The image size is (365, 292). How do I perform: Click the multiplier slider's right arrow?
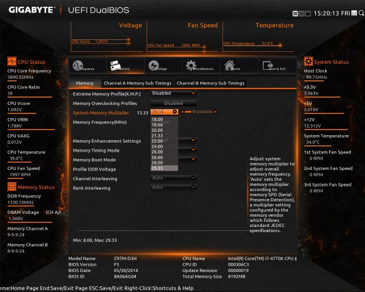pos(215,112)
